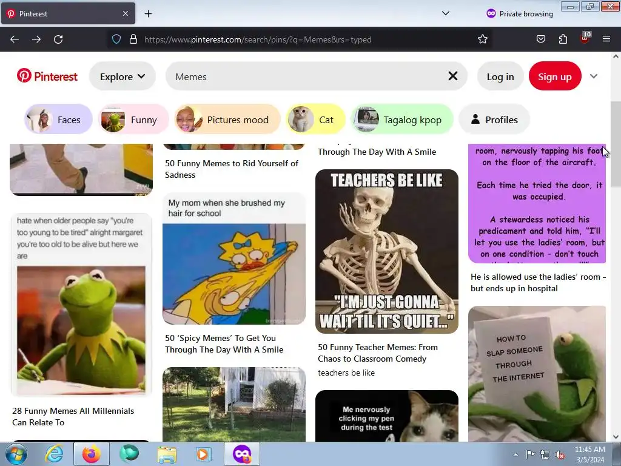Open '28 Funny Memes All Millennials' link
The width and height of the screenshot is (621, 466).
[x=73, y=416]
